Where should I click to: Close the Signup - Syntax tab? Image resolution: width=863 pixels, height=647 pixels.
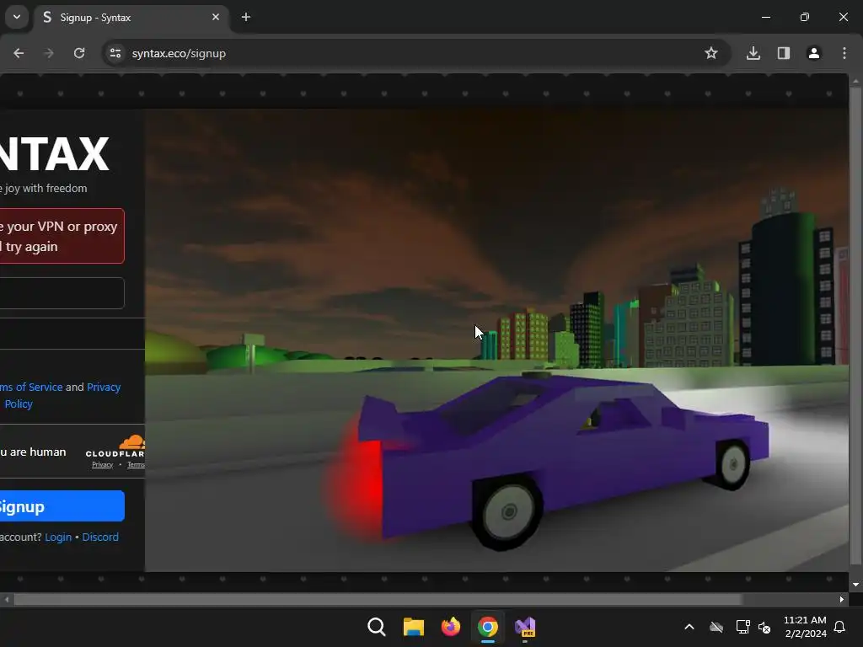pos(216,18)
